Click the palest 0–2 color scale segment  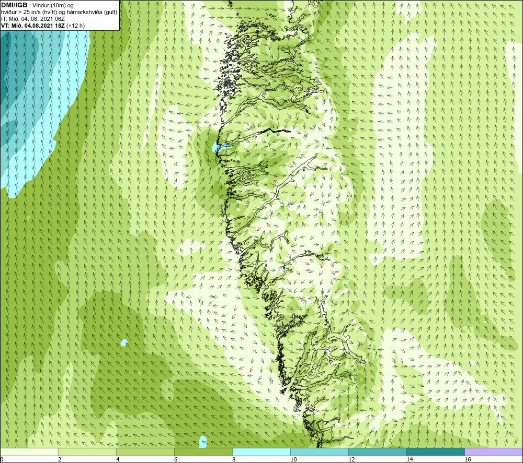point(29,452)
